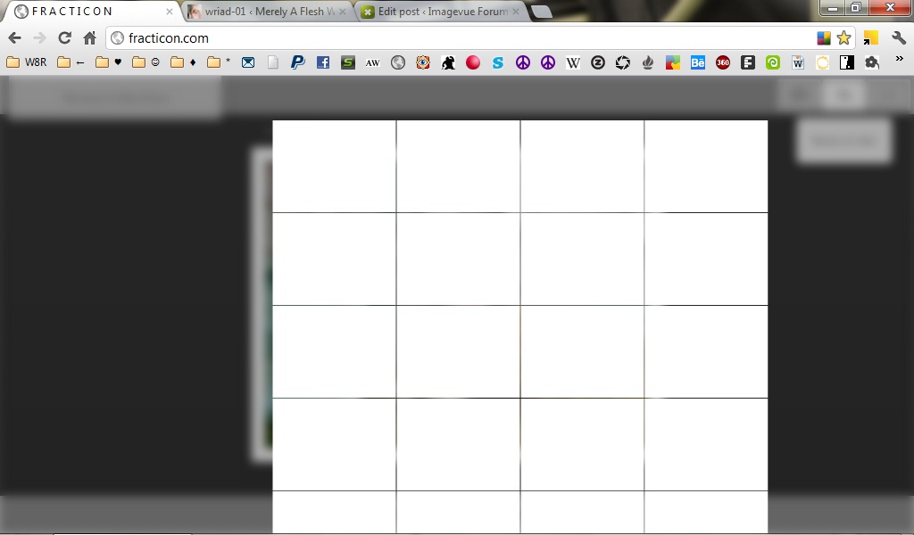This screenshot has width=914, height=535.
Task: Open the envelope mail bookmark
Action: point(248,62)
